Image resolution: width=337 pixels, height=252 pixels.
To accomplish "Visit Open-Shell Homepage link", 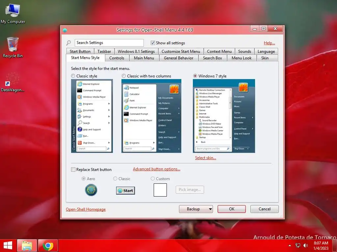I will 86,209.
